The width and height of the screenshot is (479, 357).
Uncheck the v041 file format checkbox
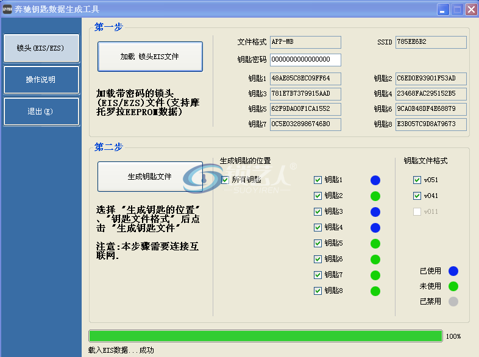pos(417,196)
